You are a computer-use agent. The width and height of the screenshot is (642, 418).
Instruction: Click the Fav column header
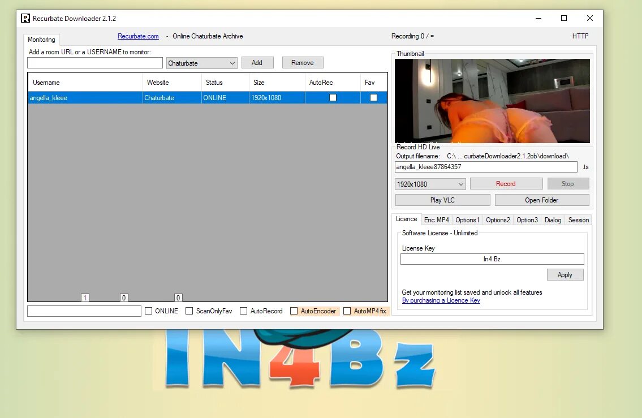[374, 82]
